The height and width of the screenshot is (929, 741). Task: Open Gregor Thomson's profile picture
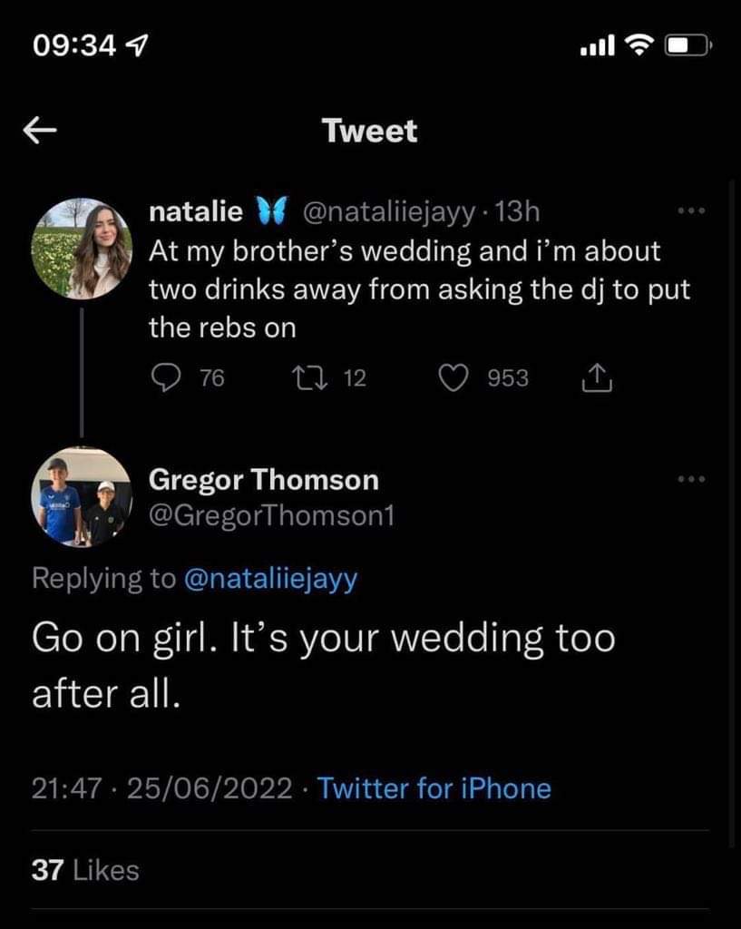pyautogui.click(x=82, y=497)
